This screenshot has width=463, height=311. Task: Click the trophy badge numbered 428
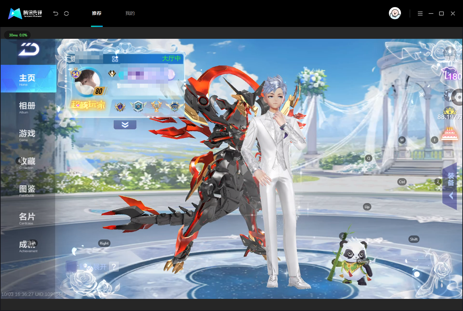[157, 106]
